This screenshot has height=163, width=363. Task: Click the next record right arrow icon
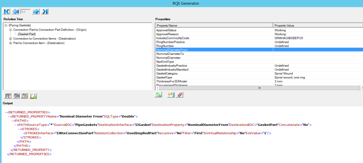[x=36, y=11]
